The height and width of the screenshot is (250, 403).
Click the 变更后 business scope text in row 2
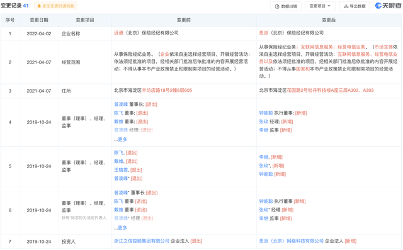click(328, 62)
